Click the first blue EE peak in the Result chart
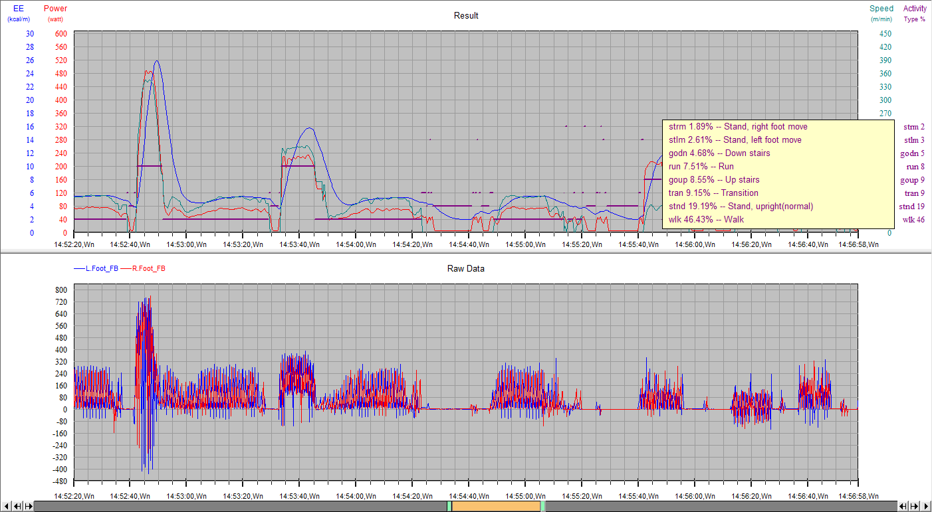The image size is (932, 512). (x=157, y=62)
